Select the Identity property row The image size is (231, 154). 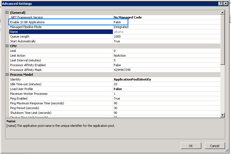[x=15, y=79]
